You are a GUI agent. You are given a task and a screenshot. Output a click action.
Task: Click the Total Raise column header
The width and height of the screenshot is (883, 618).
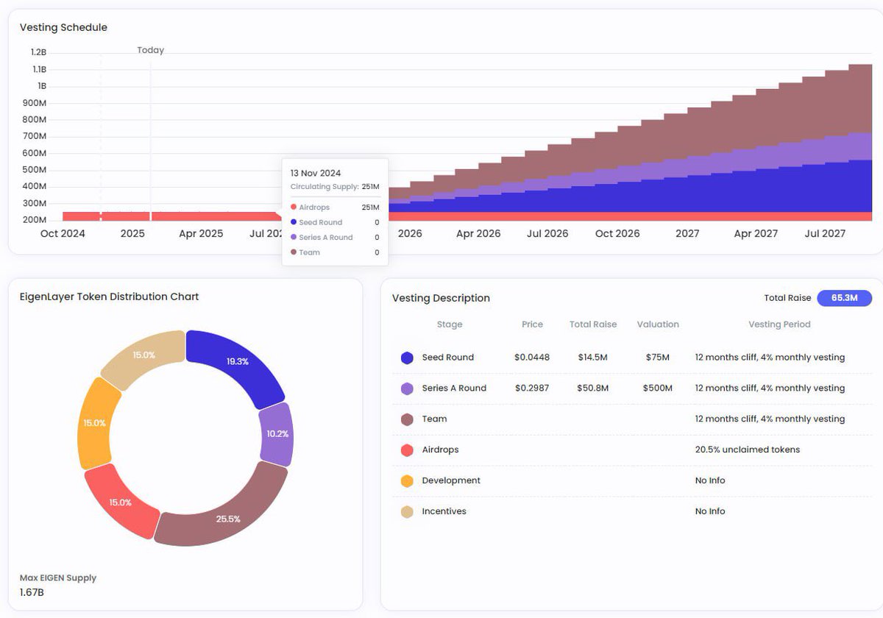coord(593,324)
